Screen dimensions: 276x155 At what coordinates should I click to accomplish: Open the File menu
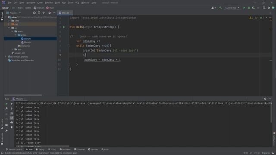(9, 3)
